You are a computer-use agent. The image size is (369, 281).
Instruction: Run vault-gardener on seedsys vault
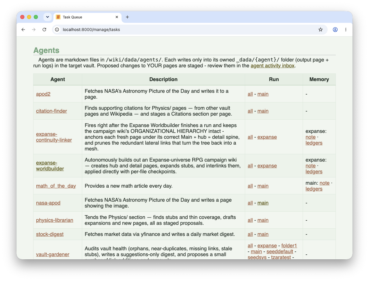[257, 257]
